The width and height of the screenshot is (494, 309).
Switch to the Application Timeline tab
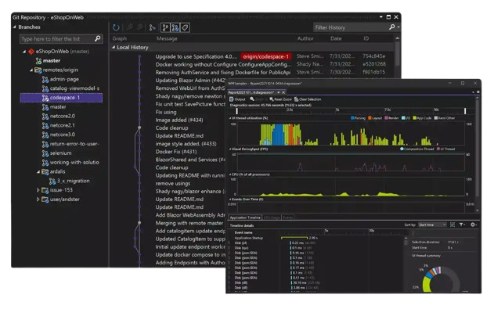click(x=245, y=217)
